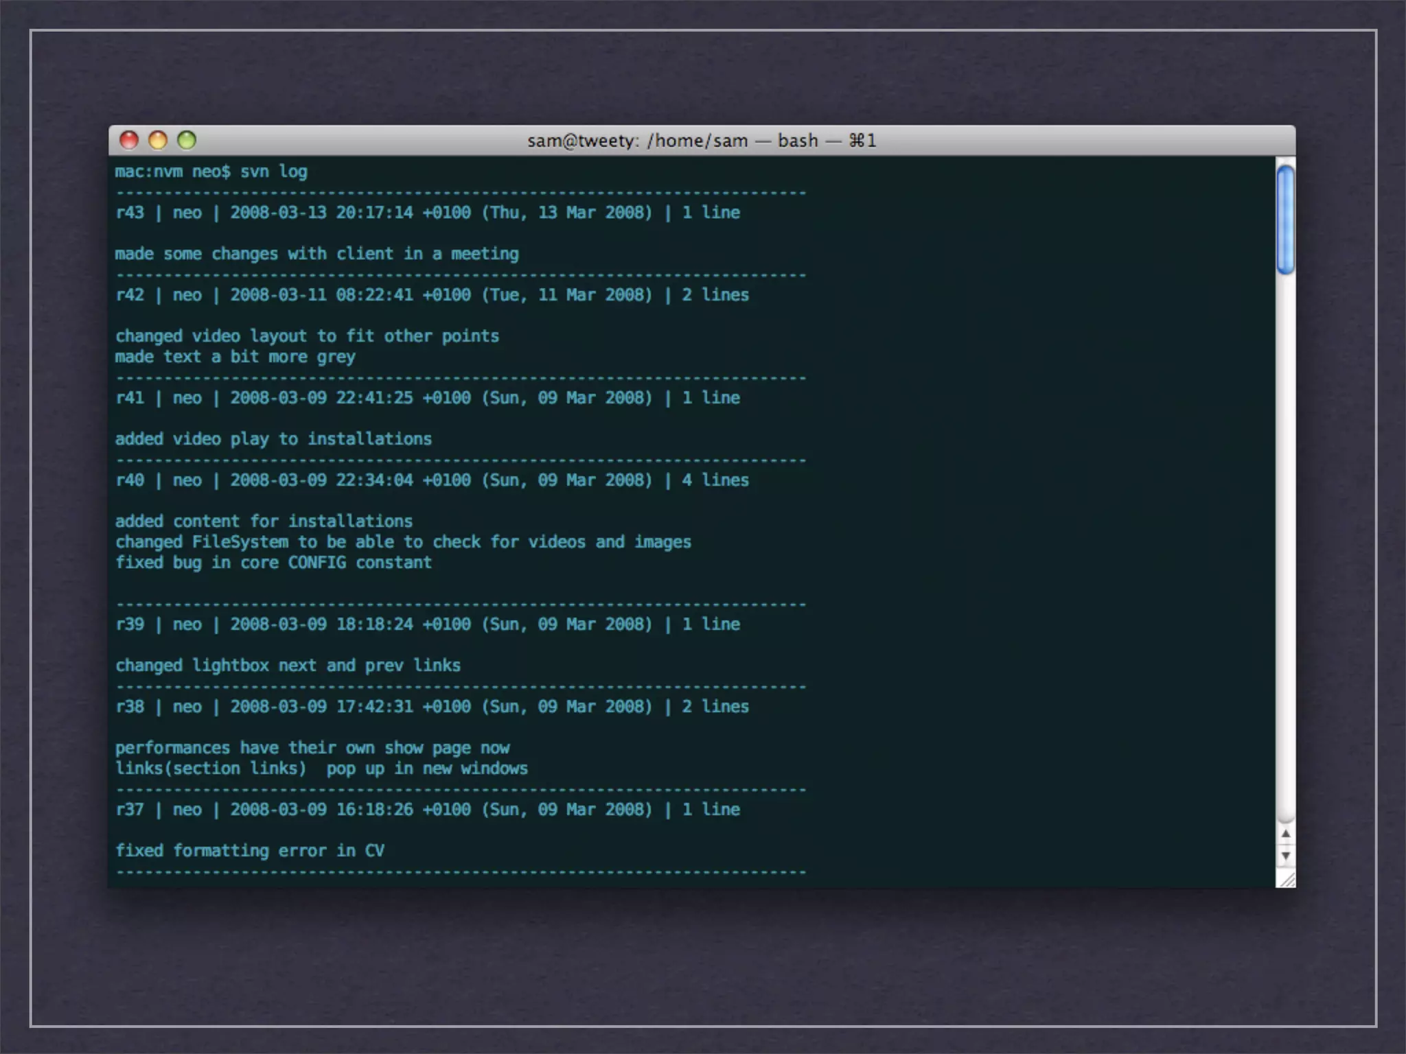Click the yellow minimize window button
Image resolution: width=1406 pixels, height=1054 pixels.
click(158, 141)
